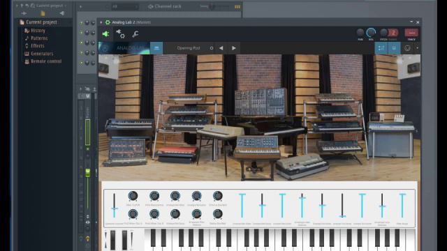447x251 pixels.
Task: Click last knob in bottom knob row
Action: point(217,214)
